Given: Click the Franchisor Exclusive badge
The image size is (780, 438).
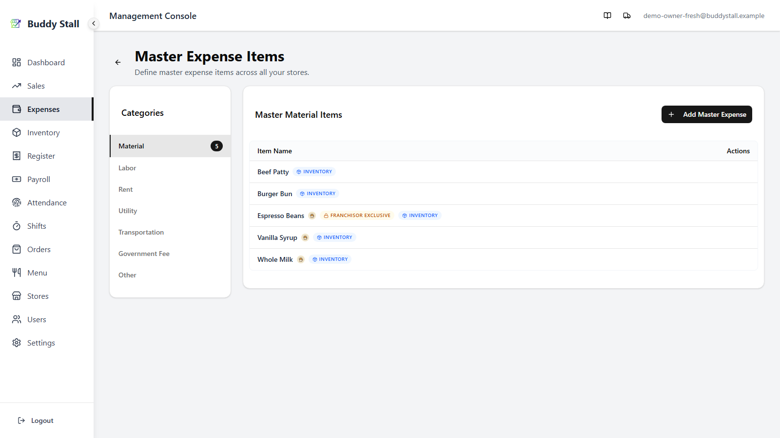Looking at the screenshot, I should click(357, 216).
